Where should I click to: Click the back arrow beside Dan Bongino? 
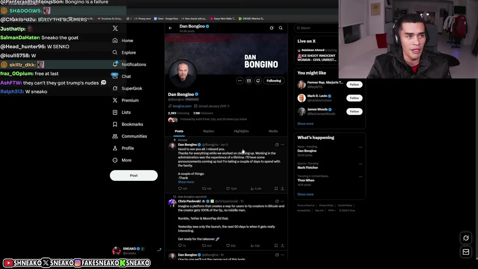pyautogui.click(x=170, y=28)
